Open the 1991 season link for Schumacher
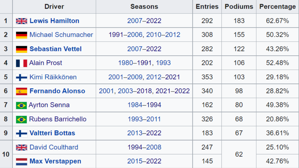 click(x=116, y=35)
